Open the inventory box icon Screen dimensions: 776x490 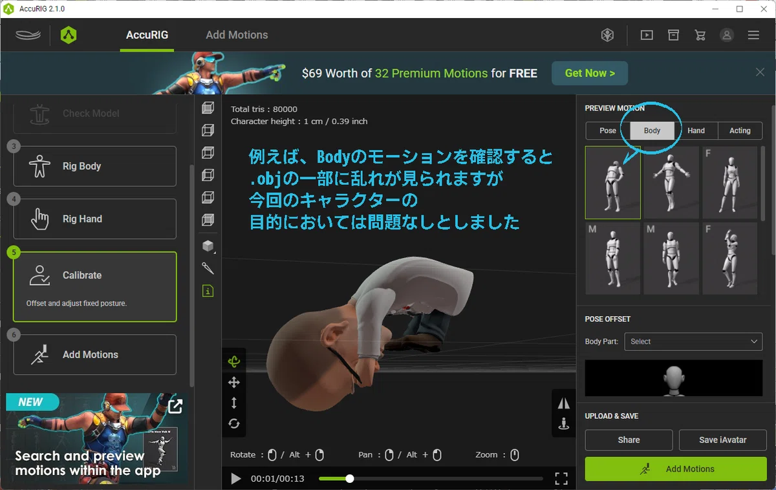point(674,36)
